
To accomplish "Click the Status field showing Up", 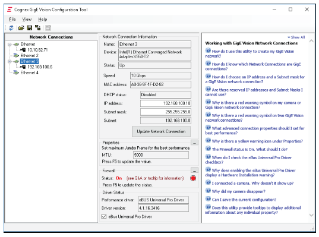I will point(154,65).
